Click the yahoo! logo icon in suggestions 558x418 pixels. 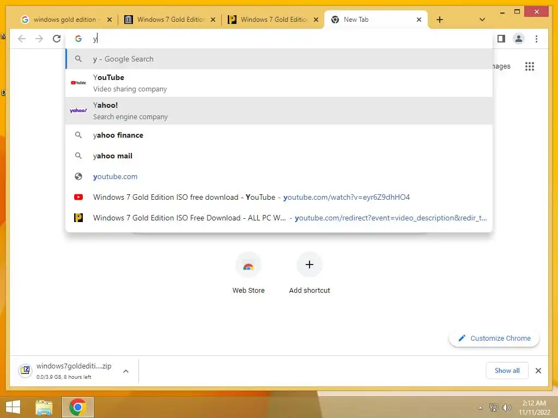pos(78,110)
